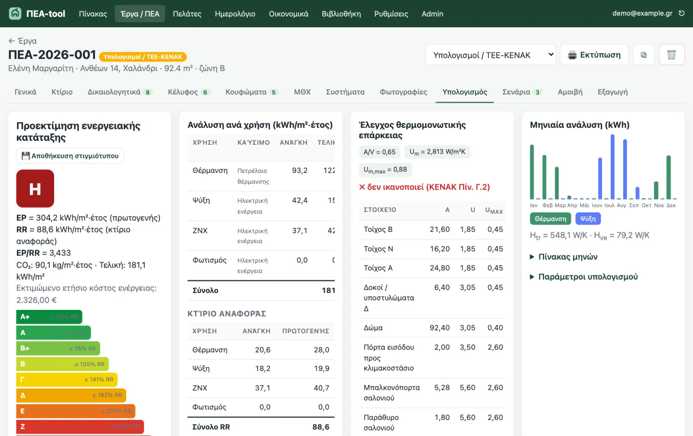Open the Υπολογισμοί / ΤΕΕ-ΚΕΝΑΚ dropdown
This screenshot has height=436, width=693.
tap(490, 55)
